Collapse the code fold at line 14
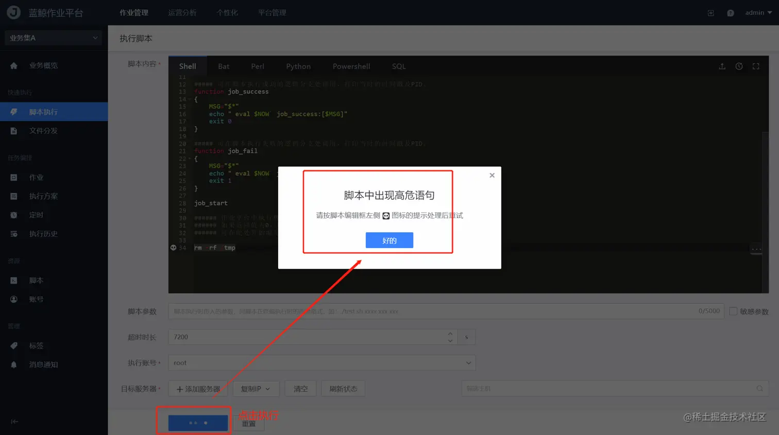This screenshot has width=779, height=435. [x=190, y=99]
